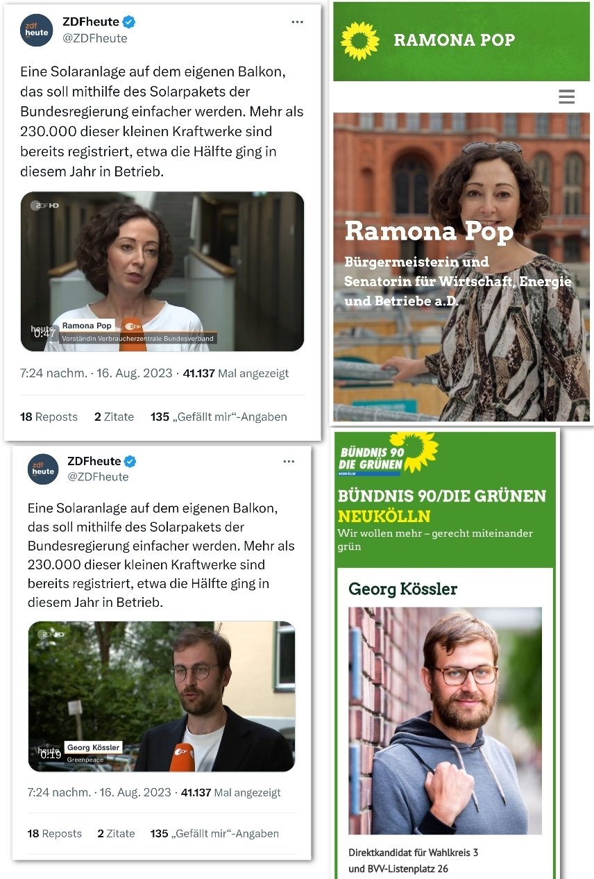
Task: Open the @ZDFheute handle in top tweet
Action: [x=95, y=38]
